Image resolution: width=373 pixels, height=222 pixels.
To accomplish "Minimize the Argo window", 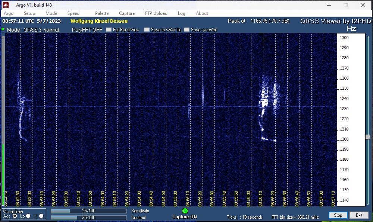I will coord(329,5).
